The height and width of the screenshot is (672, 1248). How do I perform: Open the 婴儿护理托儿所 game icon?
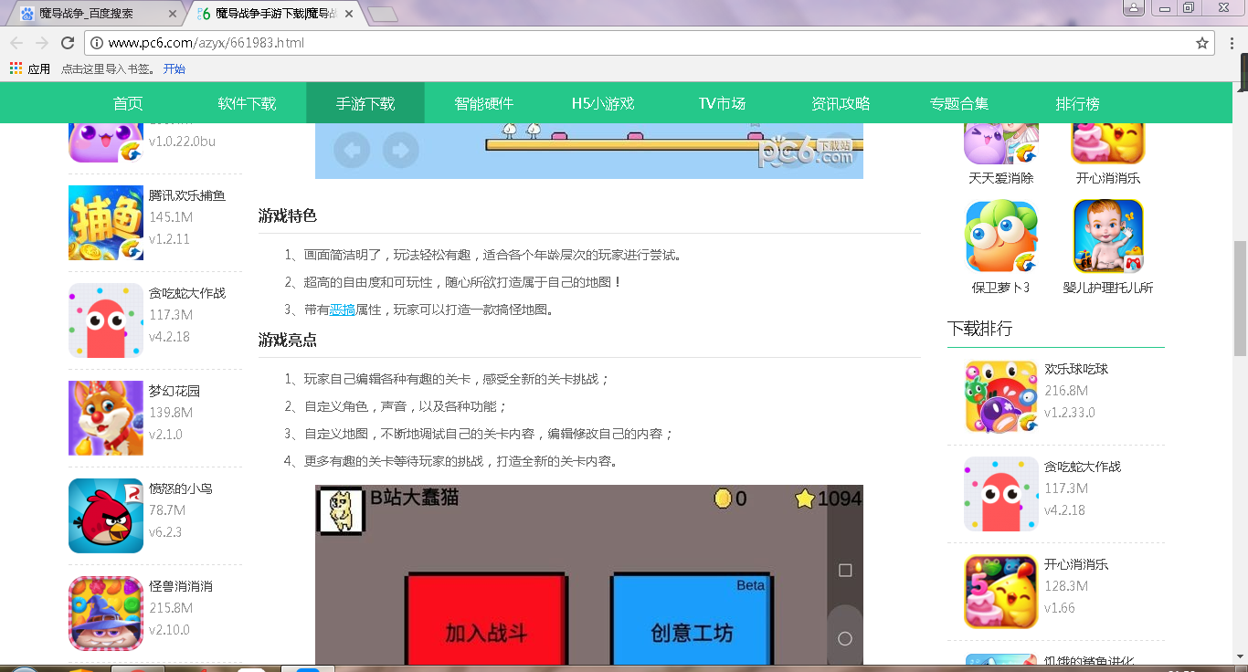coord(1109,236)
